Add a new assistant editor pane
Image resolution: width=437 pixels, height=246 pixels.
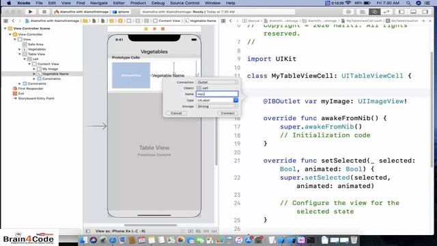click(x=423, y=21)
